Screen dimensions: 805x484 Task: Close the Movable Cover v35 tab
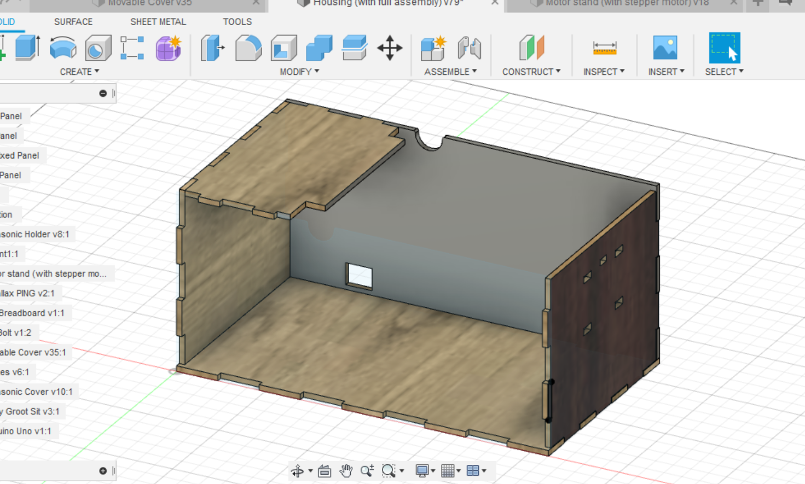pos(256,3)
